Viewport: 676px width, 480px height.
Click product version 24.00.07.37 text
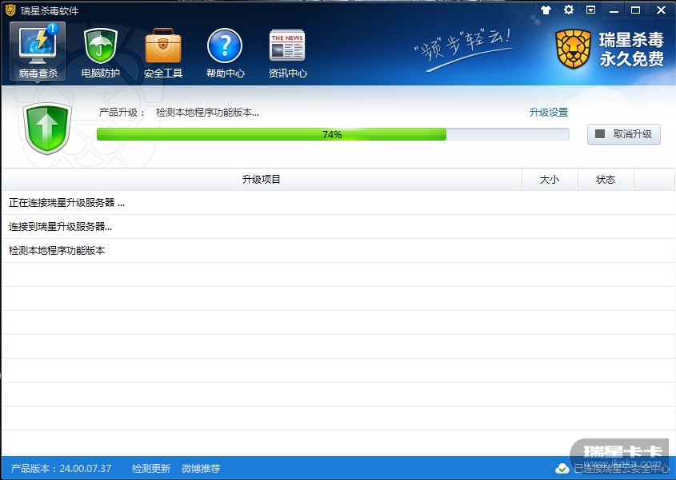[61, 468]
